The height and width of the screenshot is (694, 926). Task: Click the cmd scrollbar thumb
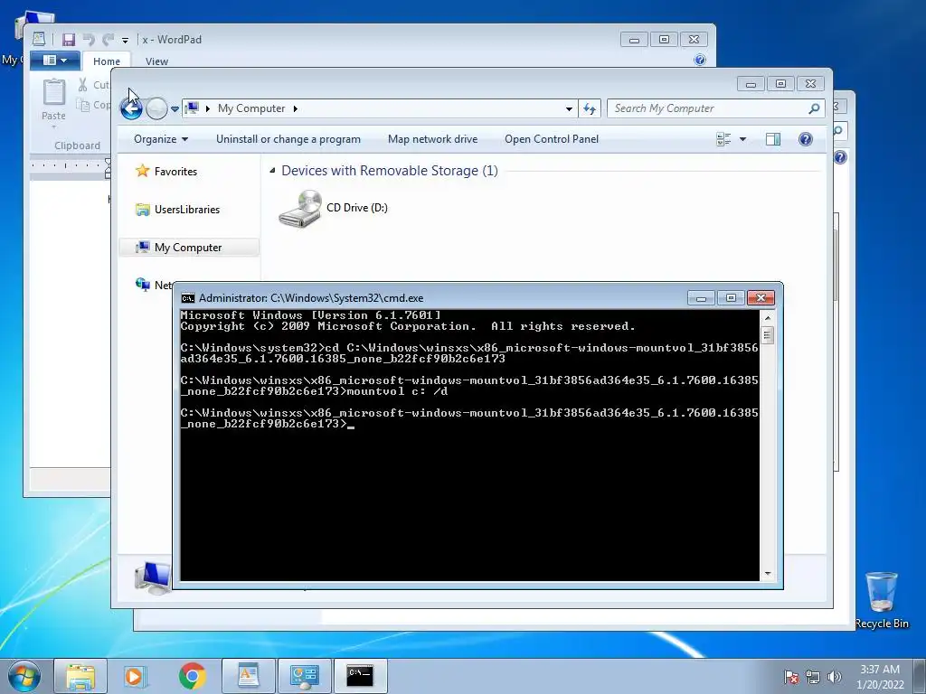coord(768,335)
